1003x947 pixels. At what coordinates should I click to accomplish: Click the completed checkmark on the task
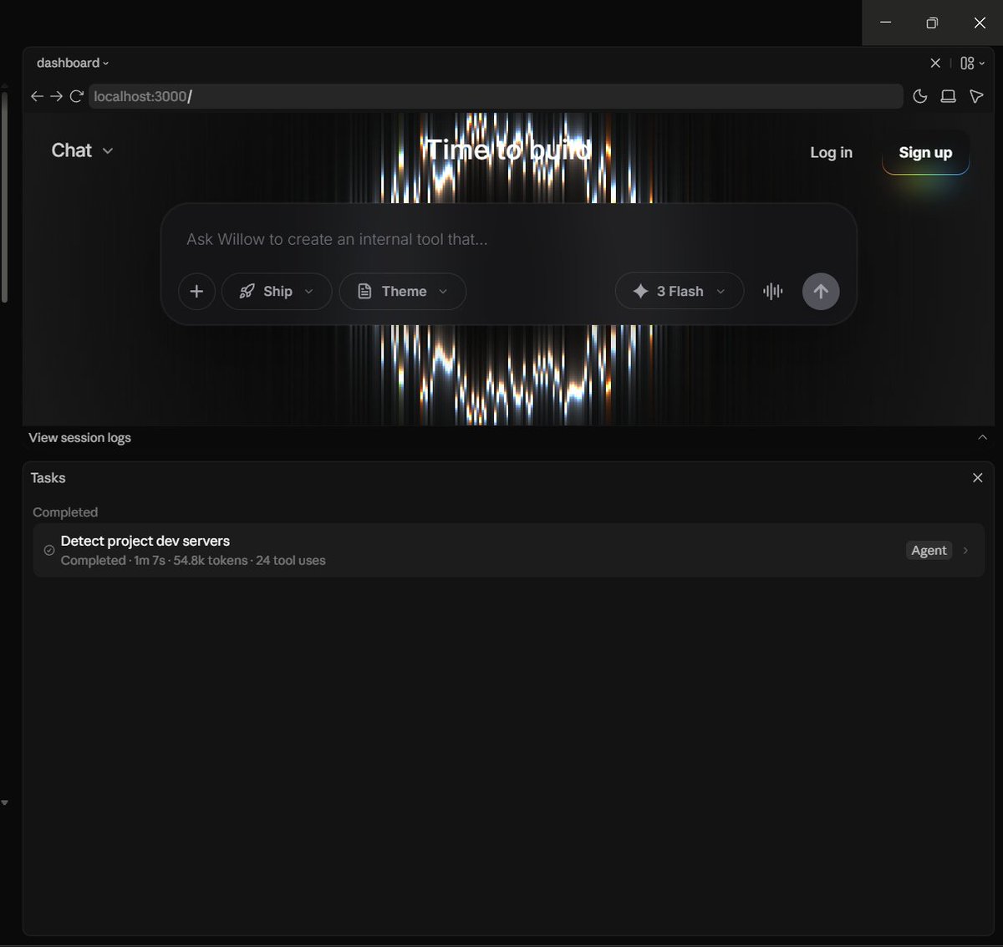48,550
